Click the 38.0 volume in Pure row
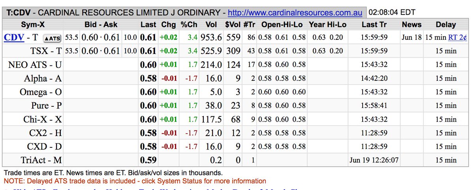 pyautogui.click(x=213, y=106)
